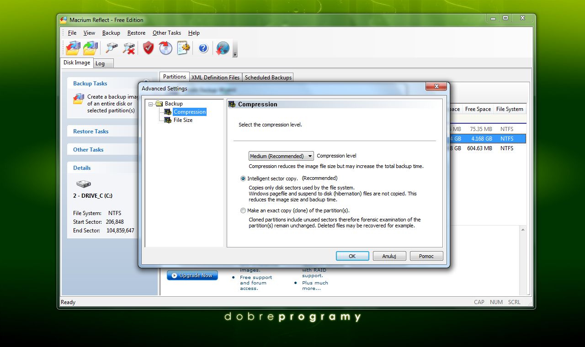Click the detach image red X icon

pyautogui.click(x=129, y=47)
